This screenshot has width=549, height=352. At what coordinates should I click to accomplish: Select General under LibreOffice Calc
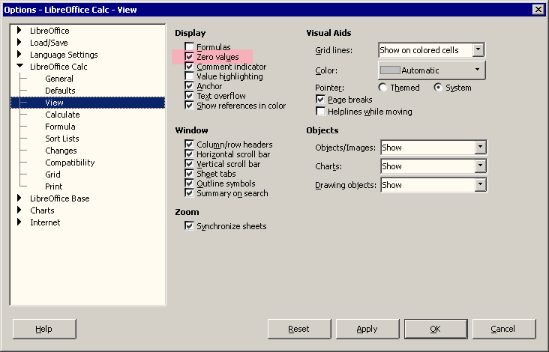point(59,79)
